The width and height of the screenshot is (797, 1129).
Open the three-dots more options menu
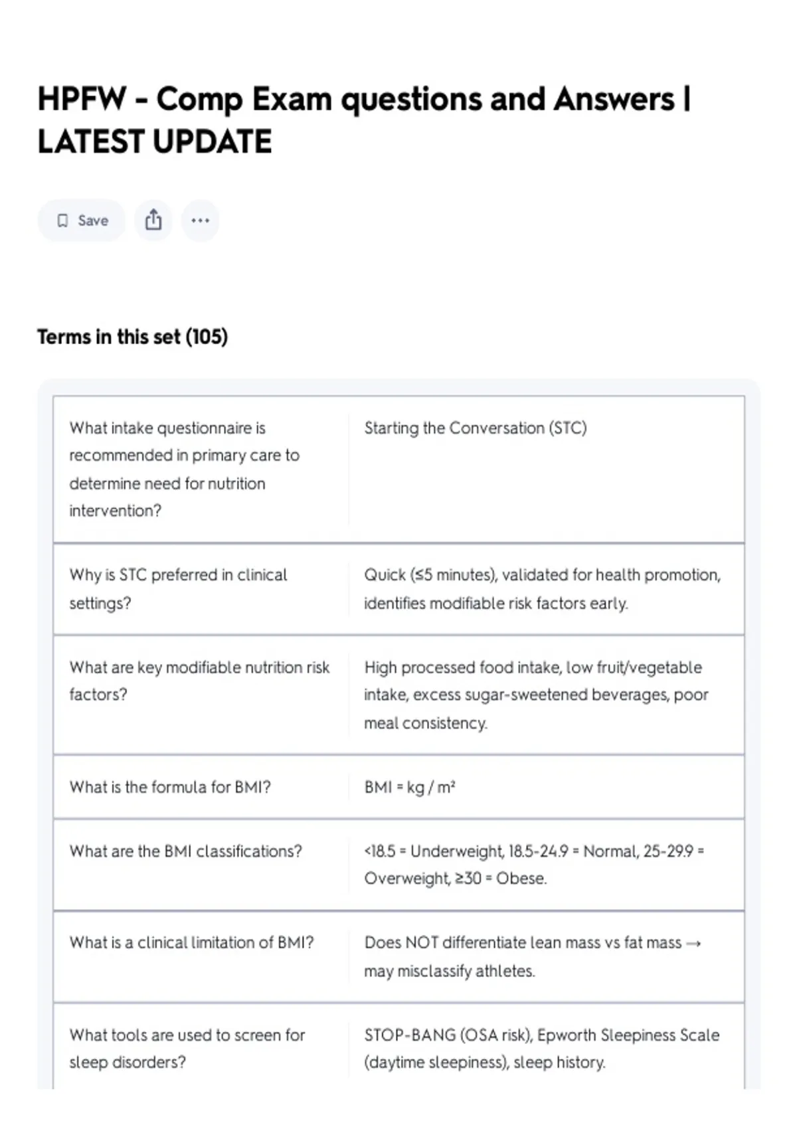pyautogui.click(x=200, y=220)
